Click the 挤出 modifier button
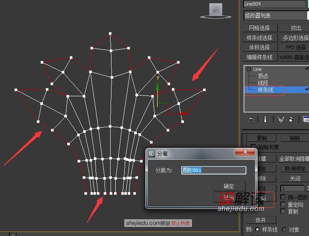This screenshot has width=309, height=236. tap(294, 28)
